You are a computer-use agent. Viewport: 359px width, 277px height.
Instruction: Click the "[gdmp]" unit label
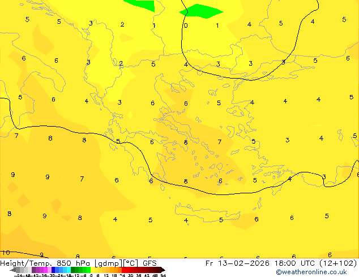[108, 263]
